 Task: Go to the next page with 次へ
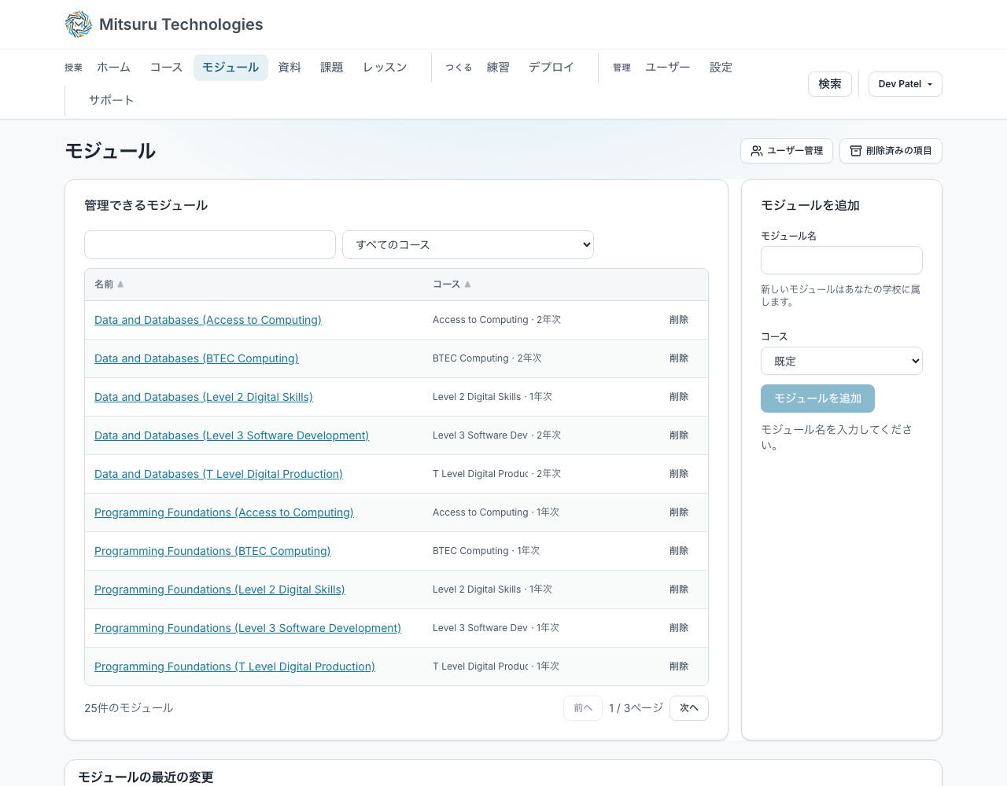click(x=689, y=708)
